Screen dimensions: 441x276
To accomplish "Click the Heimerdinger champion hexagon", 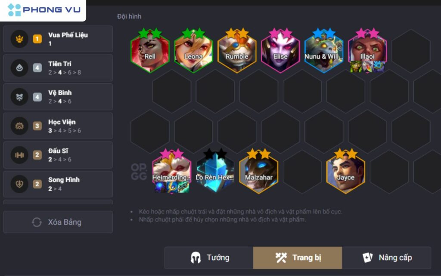I will tap(172, 172).
